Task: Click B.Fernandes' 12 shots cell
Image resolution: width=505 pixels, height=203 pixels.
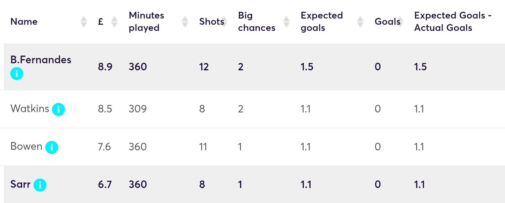Action: point(204,67)
